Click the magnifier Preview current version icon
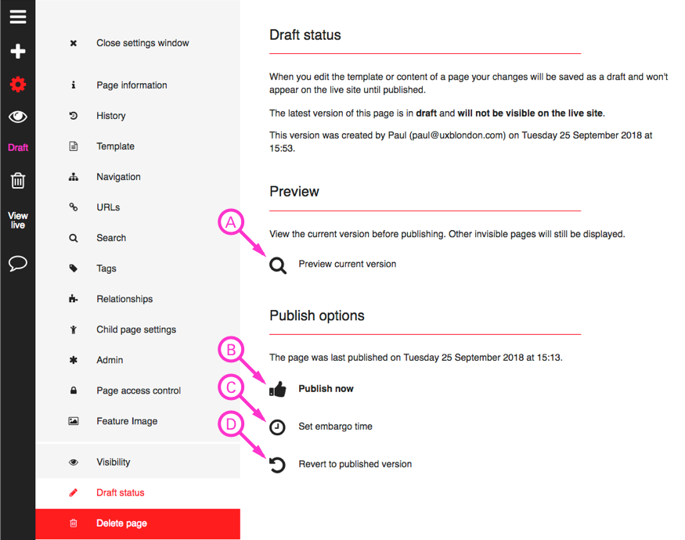The image size is (685, 540). click(278, 265)
